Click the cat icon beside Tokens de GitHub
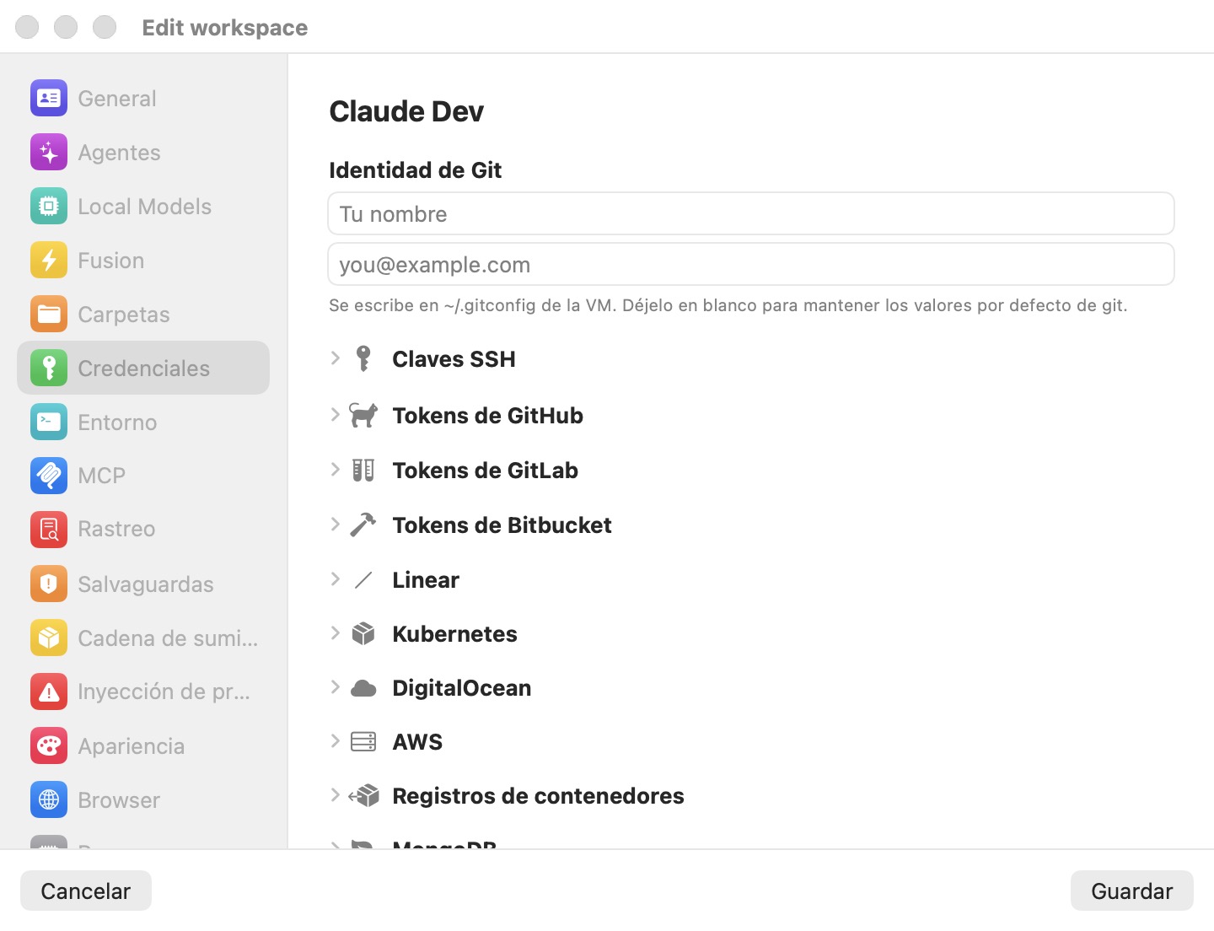The width and height of the screenshot is (1214, 931). 363,415
